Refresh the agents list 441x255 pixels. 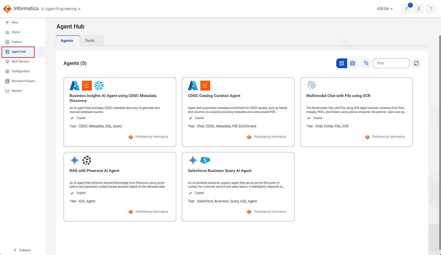pos(416,63)
